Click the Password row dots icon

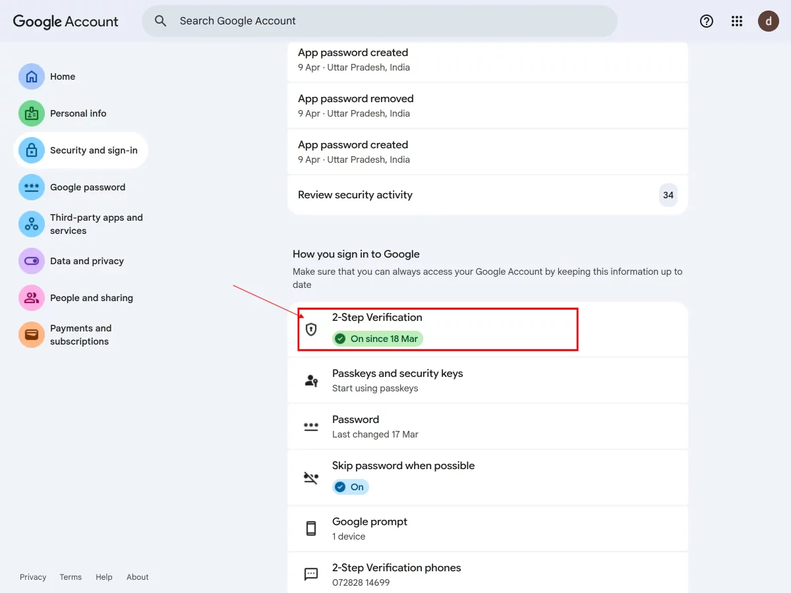(311, 426)
